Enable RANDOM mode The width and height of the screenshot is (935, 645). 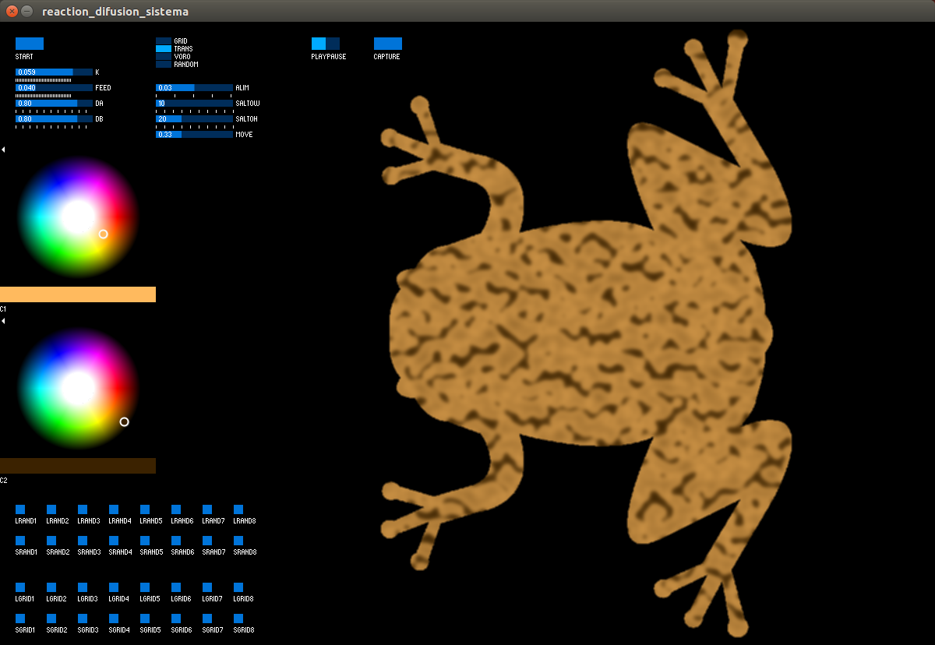[x=163, y=64]
